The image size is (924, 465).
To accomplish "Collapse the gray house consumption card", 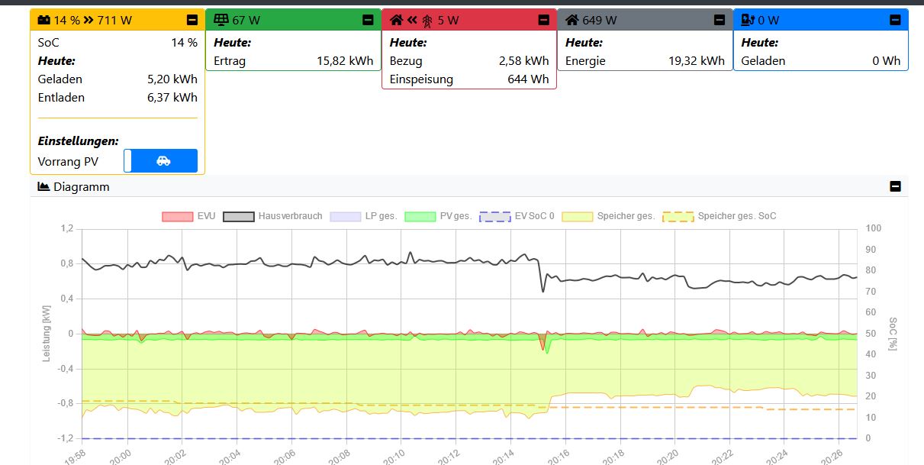I will tap(720, 20).
